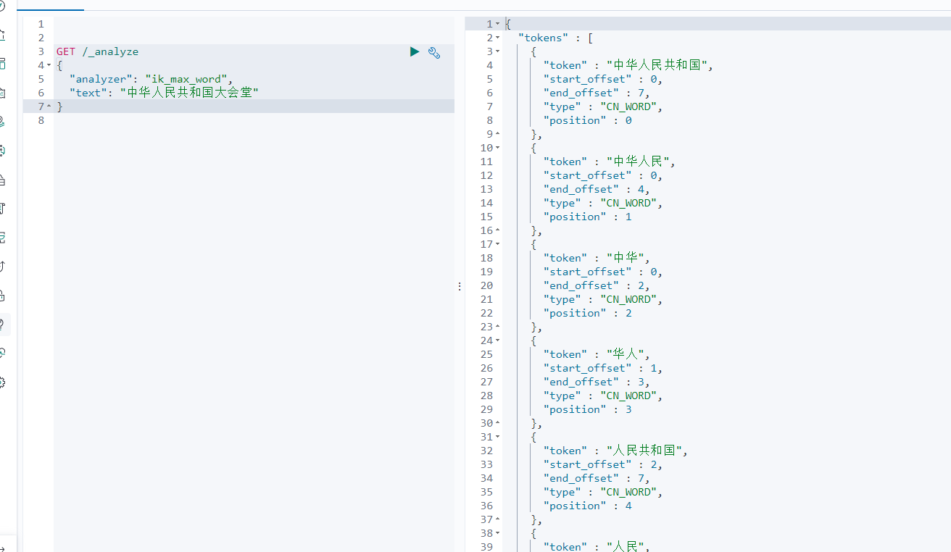951x552 pixels.
Task: Fold the "华人" token object at line 24
Action: coord(497,340)
